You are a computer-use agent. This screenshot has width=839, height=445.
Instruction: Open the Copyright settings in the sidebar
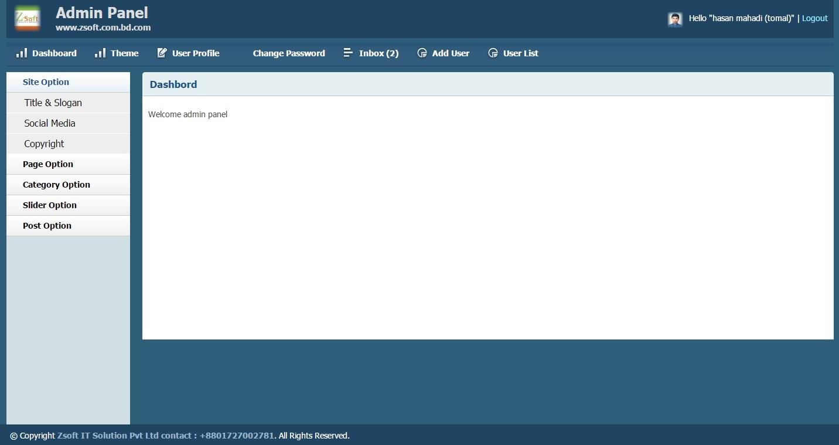[44, 144]
